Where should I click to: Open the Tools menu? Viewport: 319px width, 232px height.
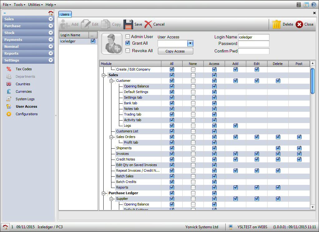pyautogui.click(x=19, y=5)
